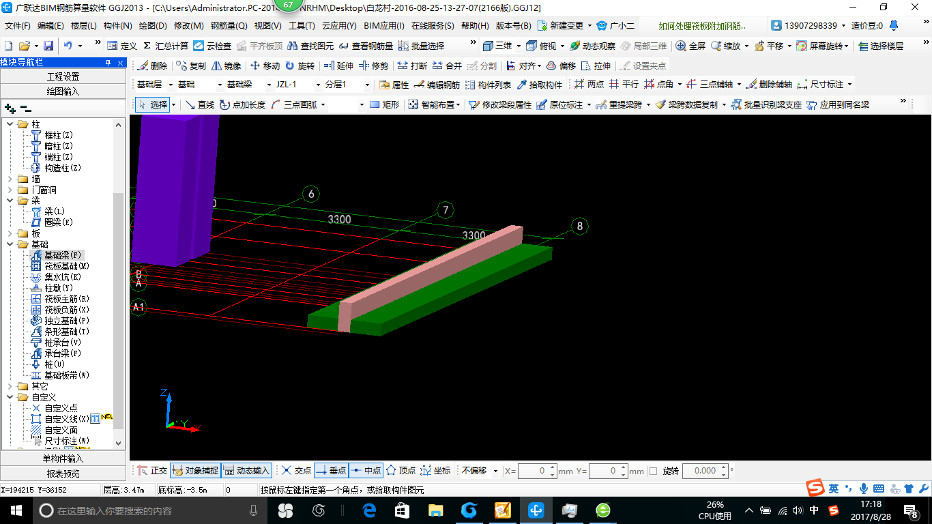Open 云检查 cloud check
This screenshot has width=932, height=524.
212,46
